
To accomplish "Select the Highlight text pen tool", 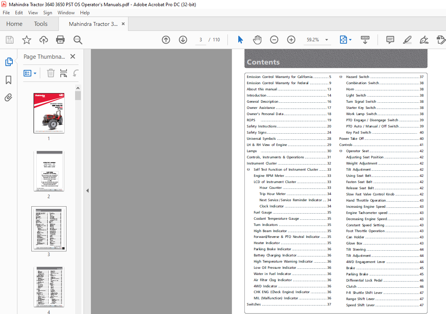I will 407,40.
